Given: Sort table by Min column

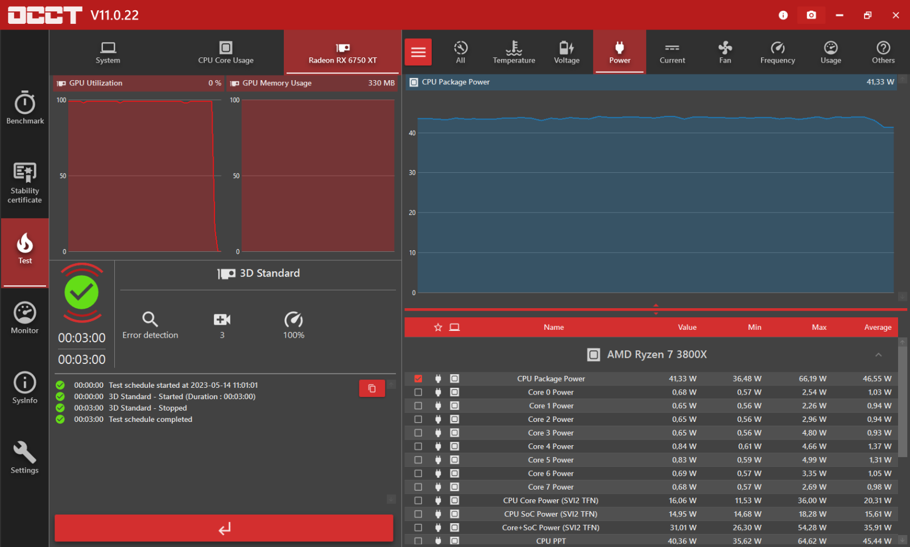Looking at the screenshot, I should (755, 328).
